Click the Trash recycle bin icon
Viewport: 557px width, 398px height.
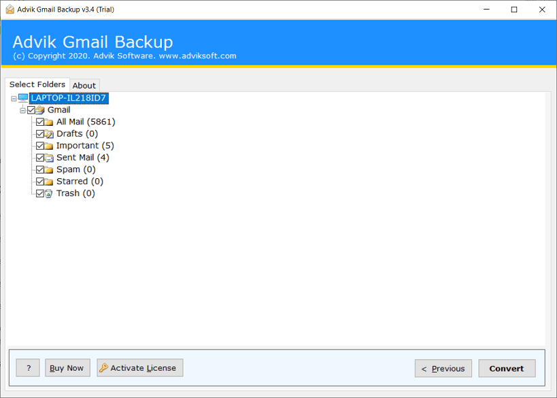point(49,194)
